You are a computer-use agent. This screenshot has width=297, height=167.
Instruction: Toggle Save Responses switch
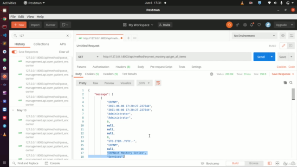pyautogui.click(x=14, y=52)
